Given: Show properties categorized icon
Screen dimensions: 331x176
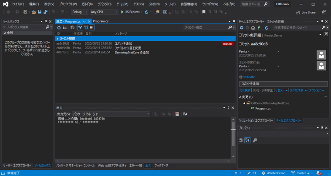Looking at the screenshot, I should pyautogui.click(x=241, y=140).
